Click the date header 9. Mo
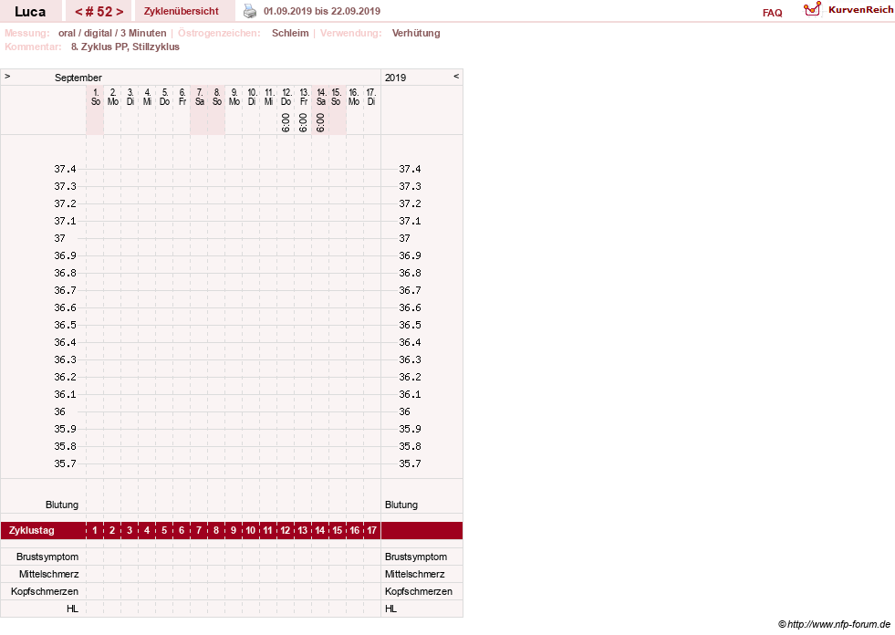 (234, 97)
